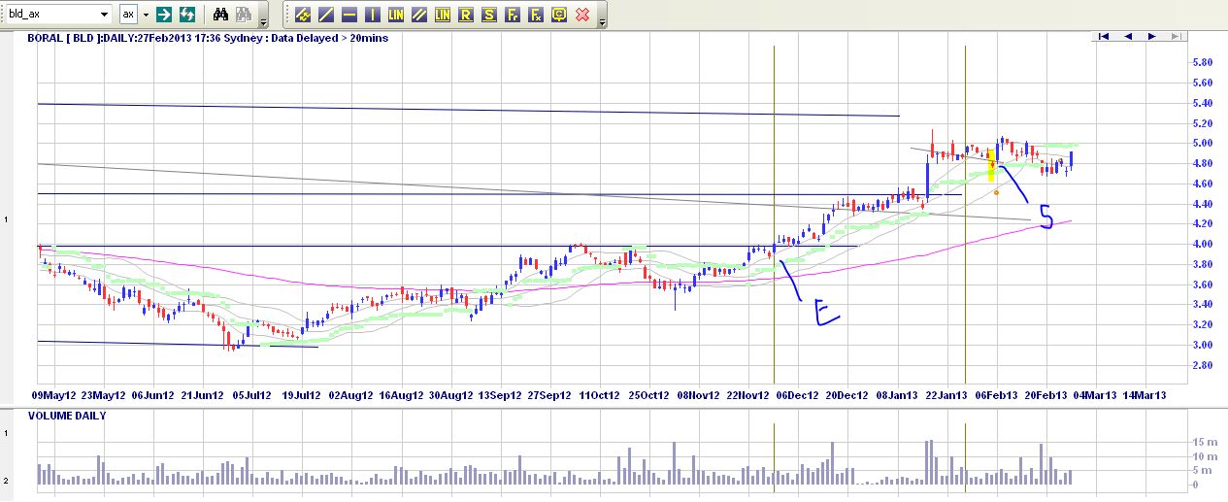1228x502 pixels.
Task: Select the horizontal line tool
Action: point(349,15)
